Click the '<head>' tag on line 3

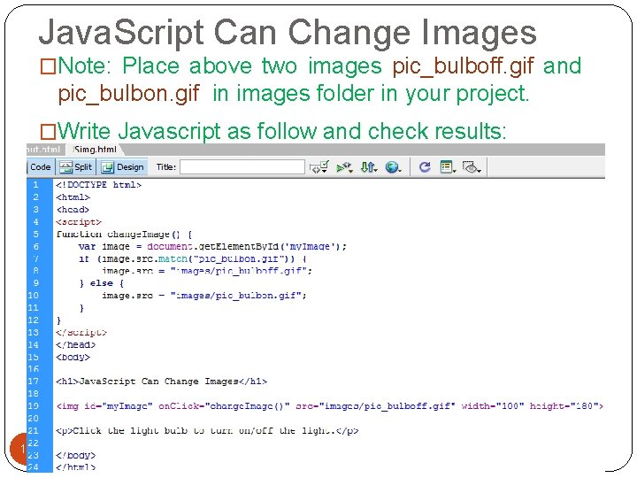(x=73, y=210)
